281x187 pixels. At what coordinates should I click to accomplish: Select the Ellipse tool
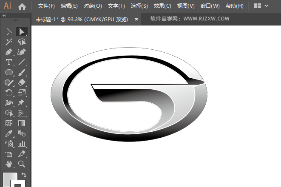(x=9, y=72)
